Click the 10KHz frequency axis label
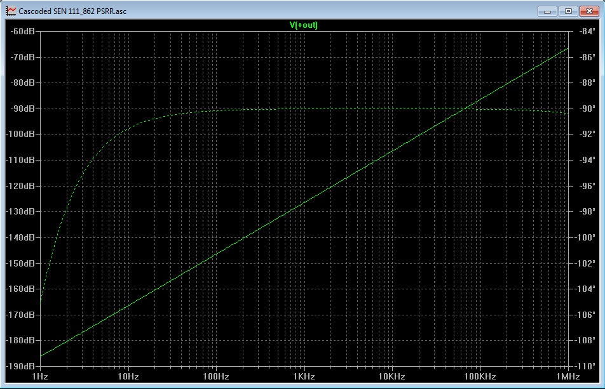 [391, 377]
